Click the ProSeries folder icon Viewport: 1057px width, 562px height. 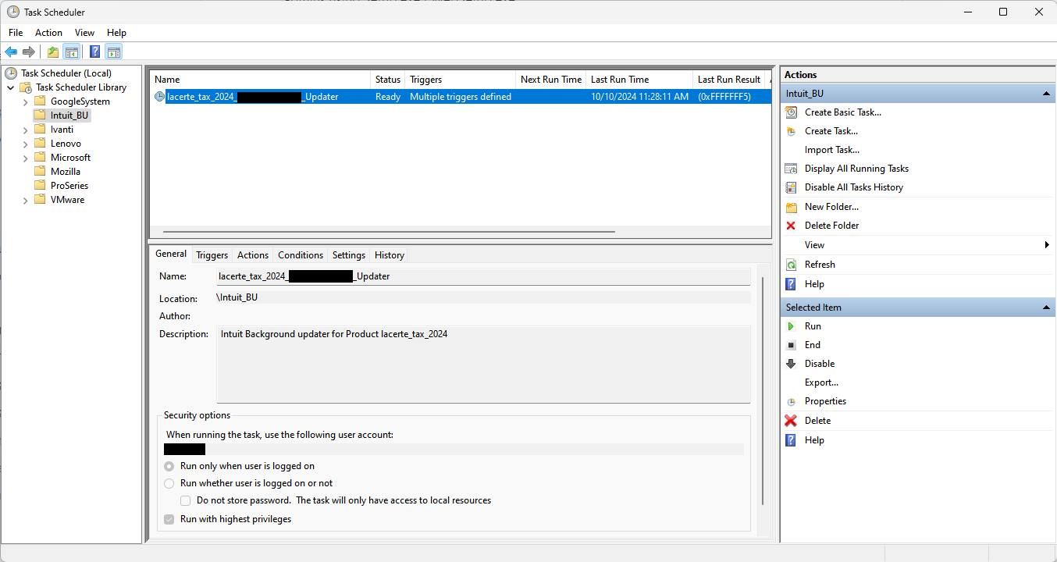40,186
